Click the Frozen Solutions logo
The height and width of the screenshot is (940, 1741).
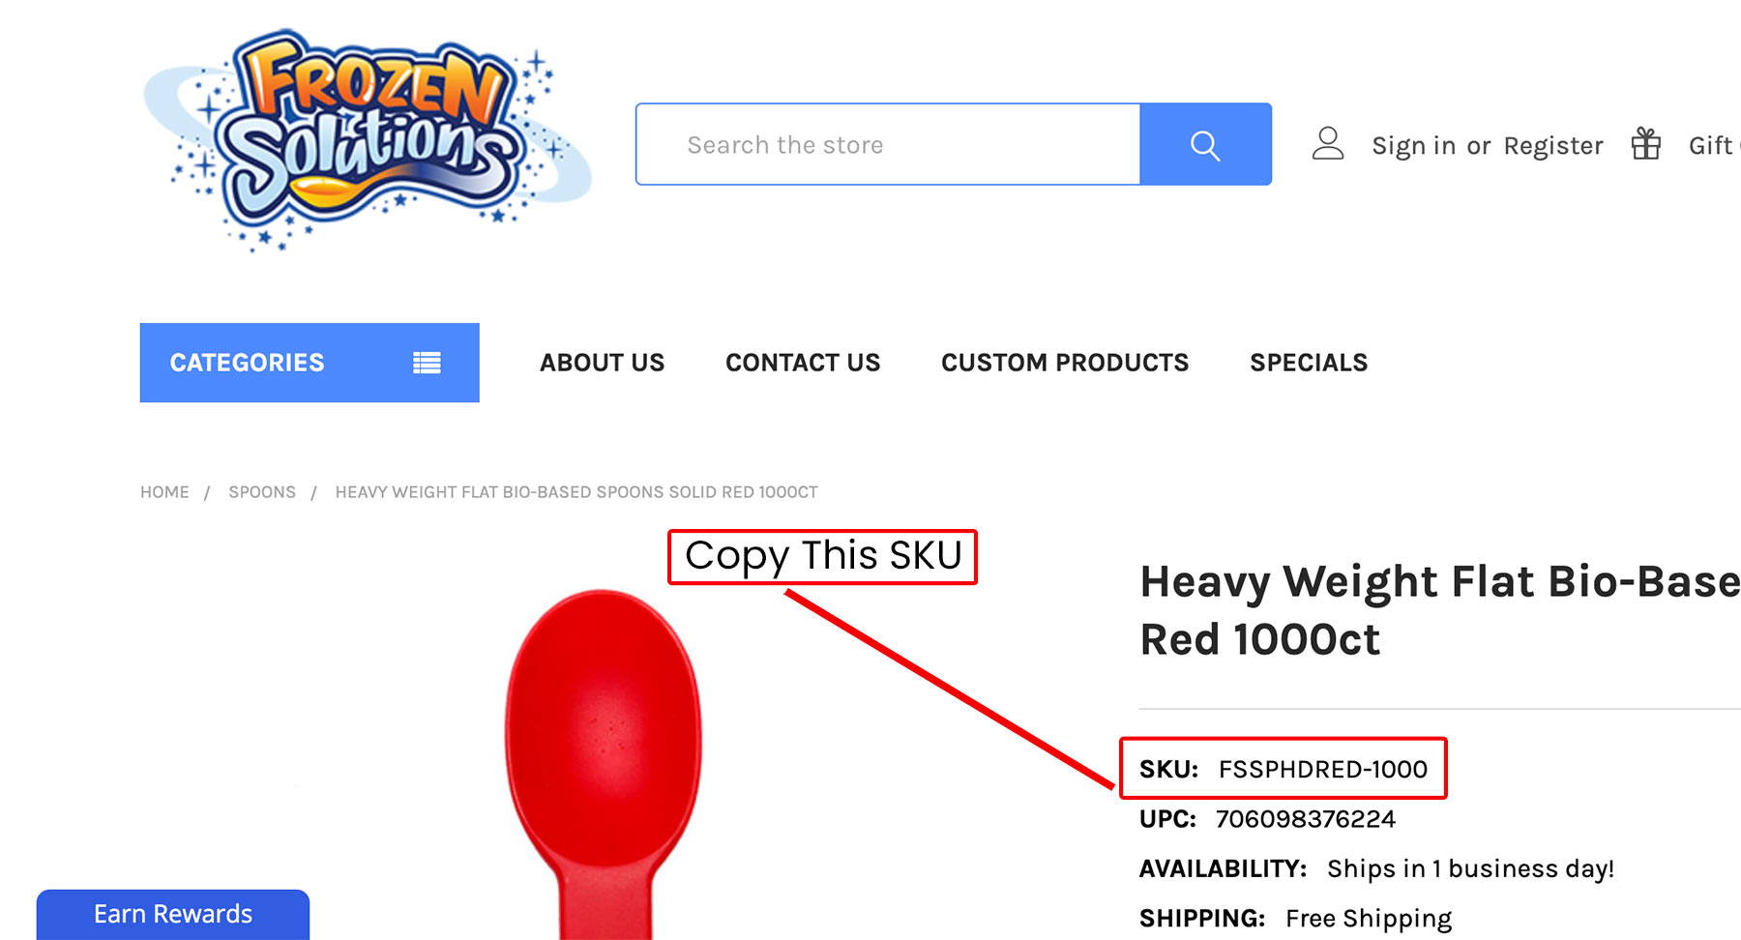368,141
